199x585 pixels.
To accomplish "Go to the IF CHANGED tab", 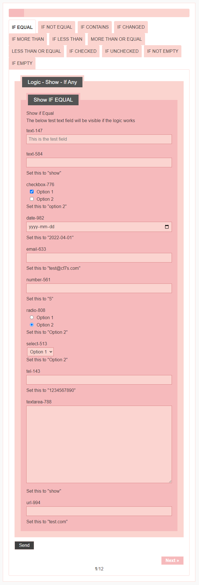I will tap(131, 27).
